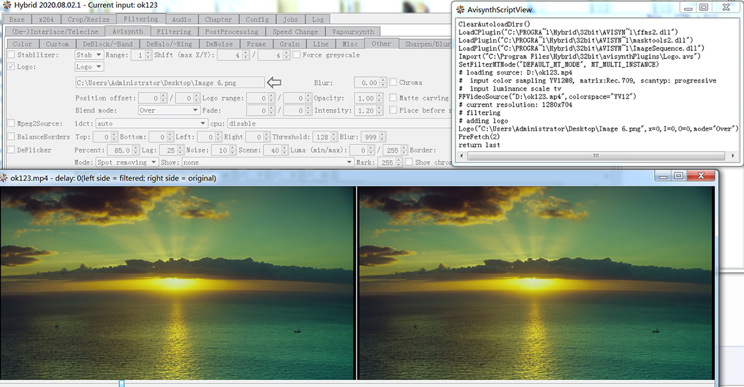Click the arrow icon beside the logo path
The image size is (744, 387).
tap(273, 82)
